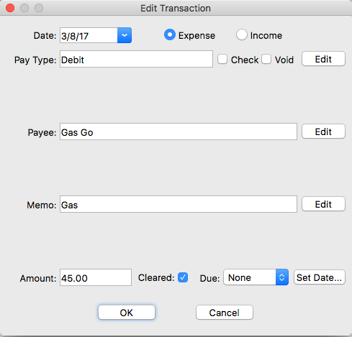Uncheck the Cleared checkbox
This screenshot has height=337, width=352.
point(183,277)
